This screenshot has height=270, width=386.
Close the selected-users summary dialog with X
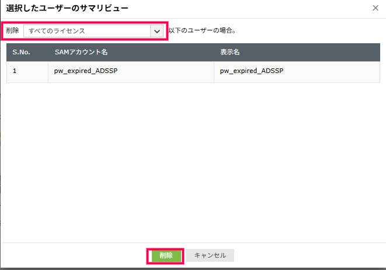(375, 8)
